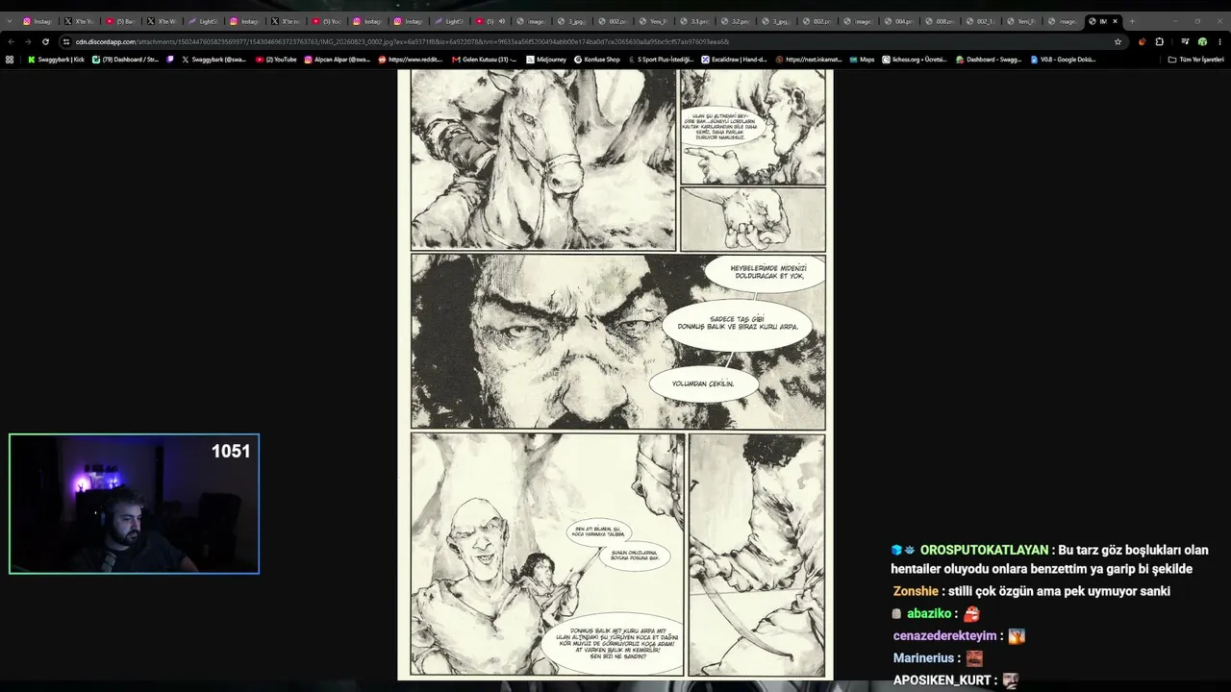Close the active IMG tab
This screenshot has height=692, width=1231.
[1115, 21]
